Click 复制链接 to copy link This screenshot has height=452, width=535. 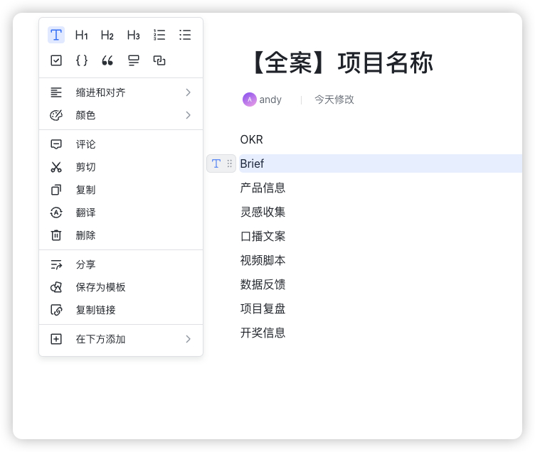click(121, 310)
